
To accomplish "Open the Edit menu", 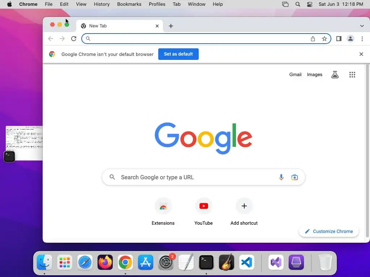I will (x=64, y=4).
